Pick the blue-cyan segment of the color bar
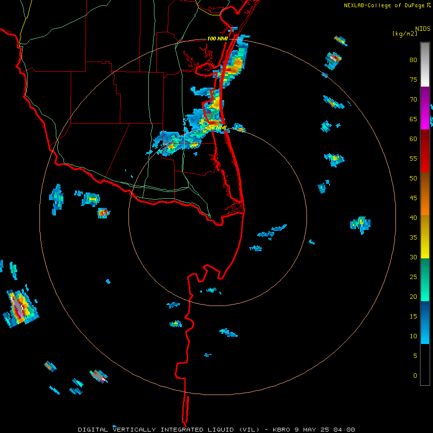Viewport: 433px width, 433px height. click(425, 322)
